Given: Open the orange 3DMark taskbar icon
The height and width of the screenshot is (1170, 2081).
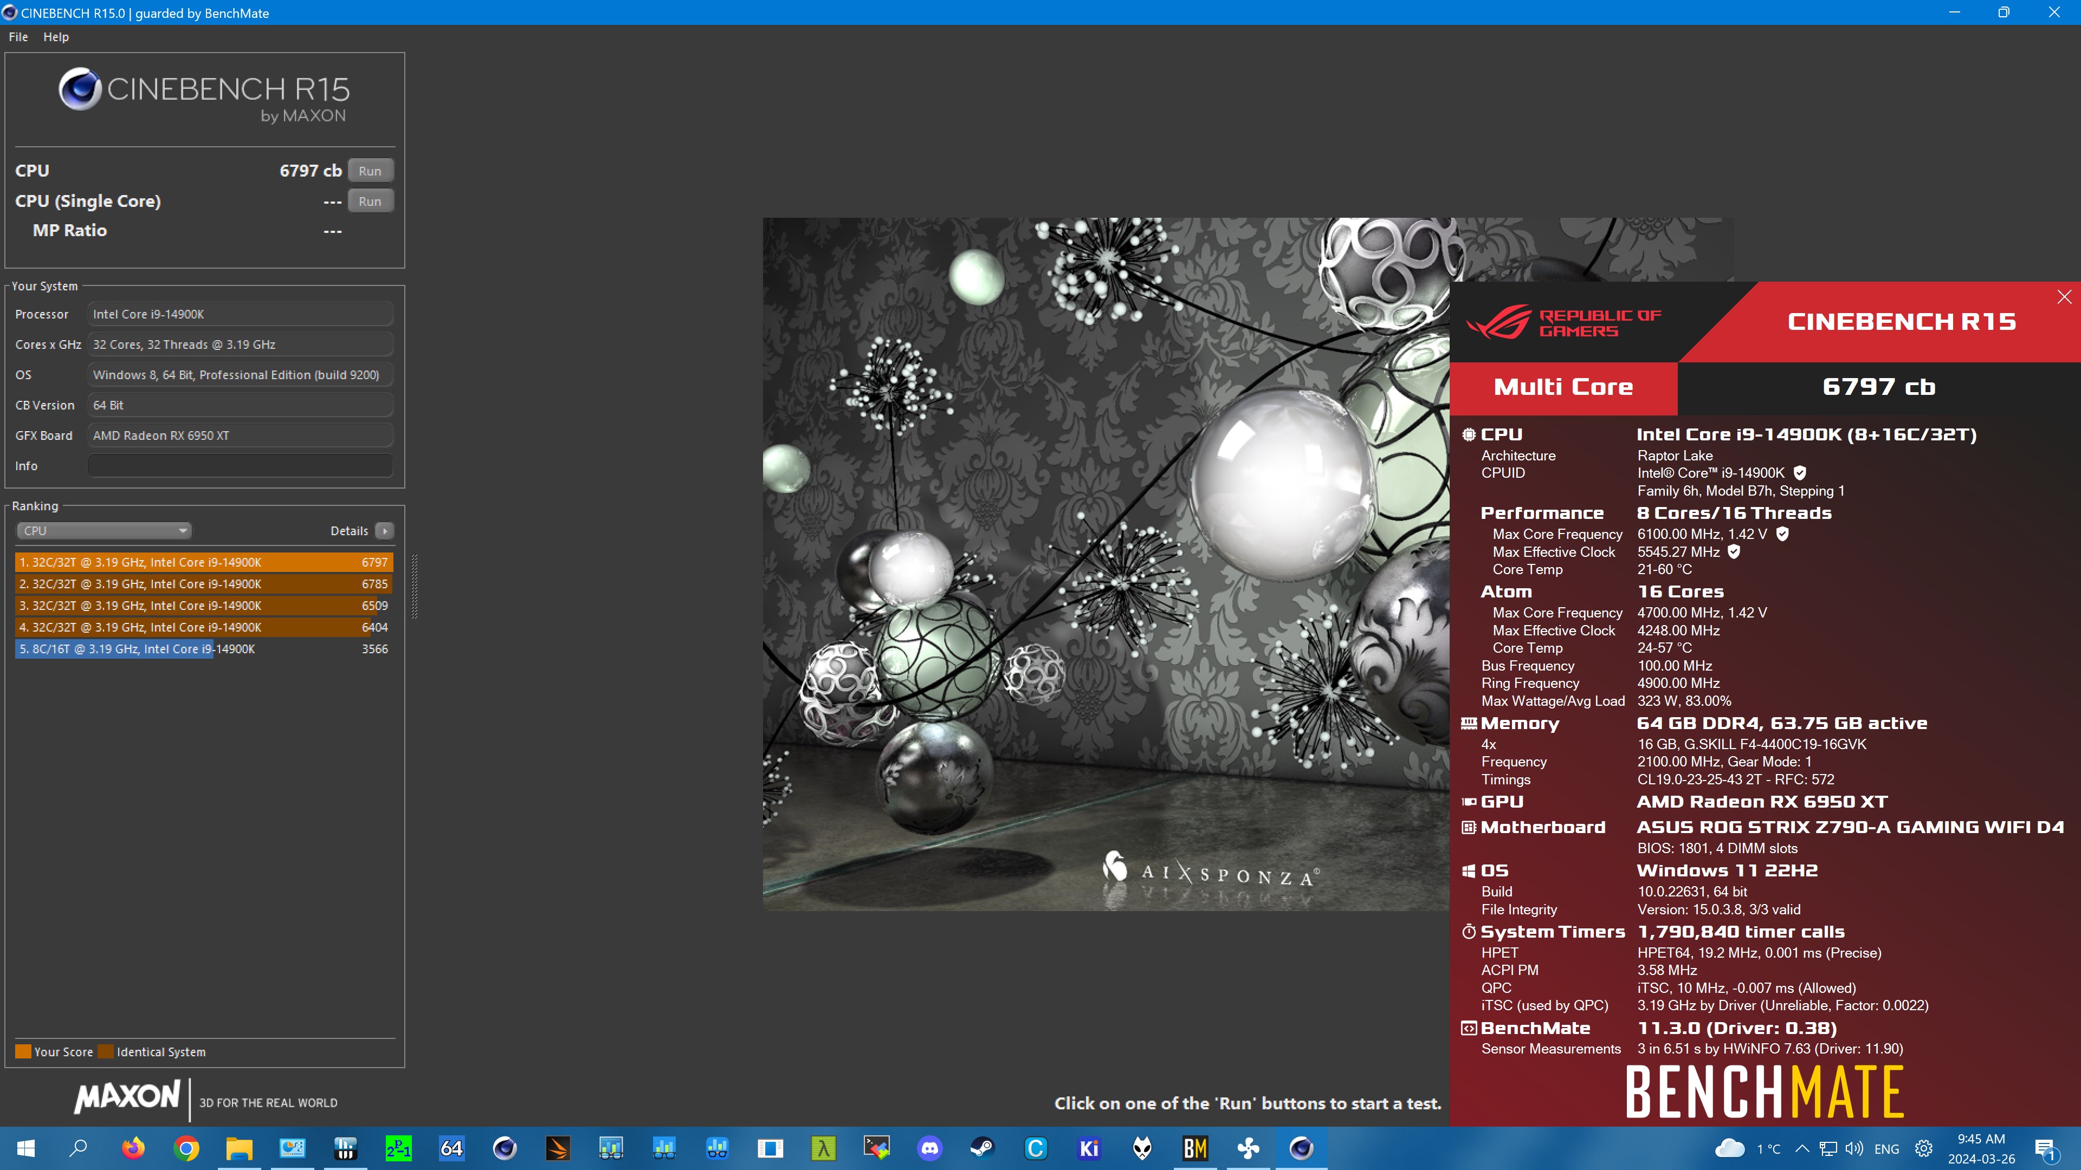Looking at the screenshot, I should point(558,1148).
